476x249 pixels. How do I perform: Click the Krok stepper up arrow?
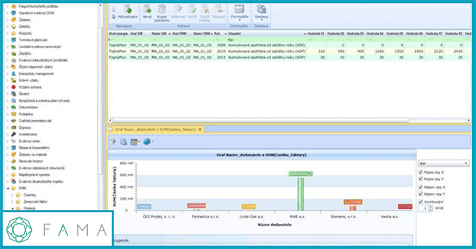tap(430, 207)
